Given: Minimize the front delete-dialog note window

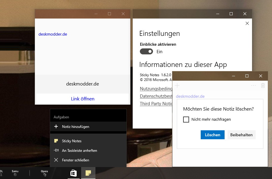Looking at the screenshot, I should [234, 76].
